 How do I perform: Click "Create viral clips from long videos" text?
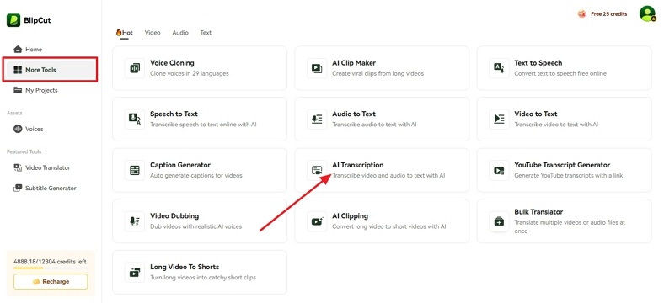point(378,73)
